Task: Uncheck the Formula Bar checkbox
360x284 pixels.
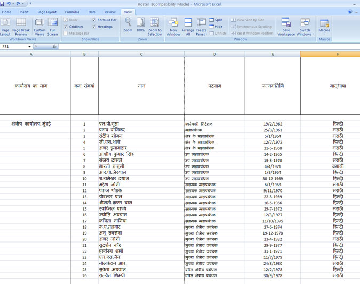Action: click(x=94, y=20)
